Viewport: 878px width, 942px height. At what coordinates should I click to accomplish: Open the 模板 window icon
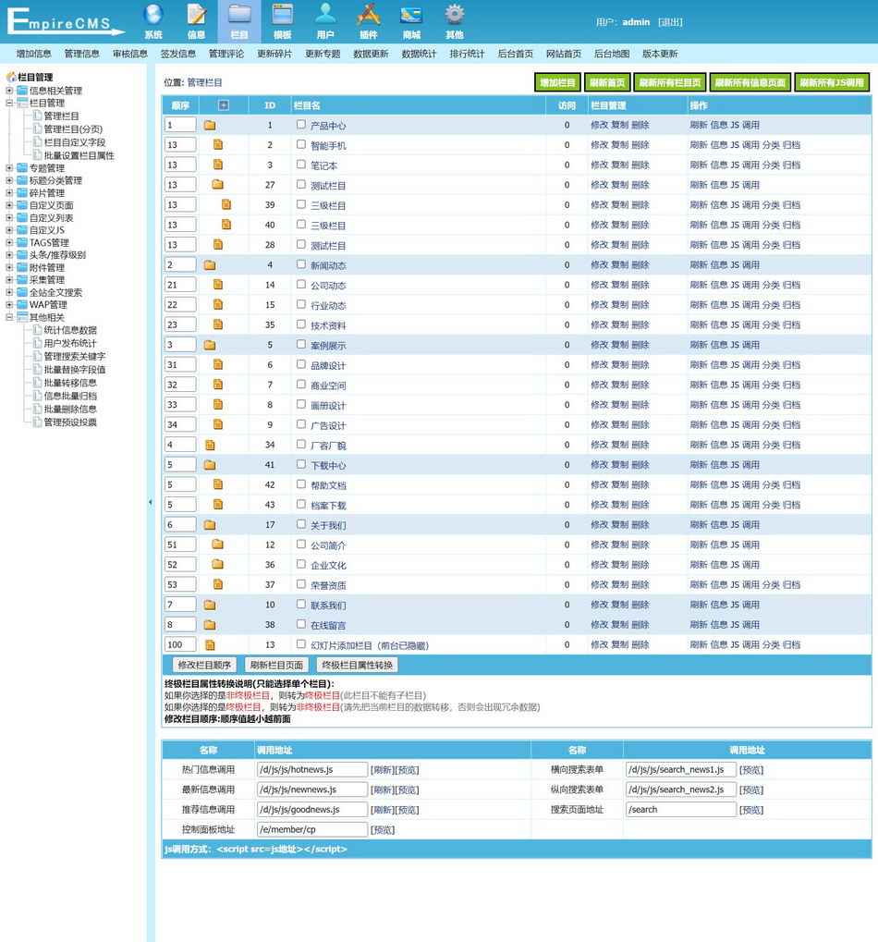(282, 15)
